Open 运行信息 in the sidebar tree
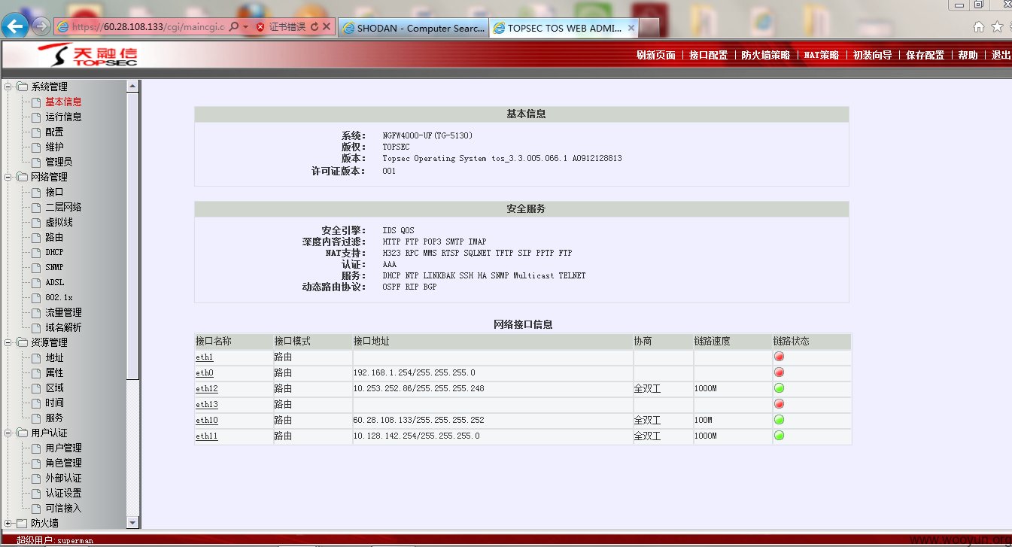 coord(63,117)
